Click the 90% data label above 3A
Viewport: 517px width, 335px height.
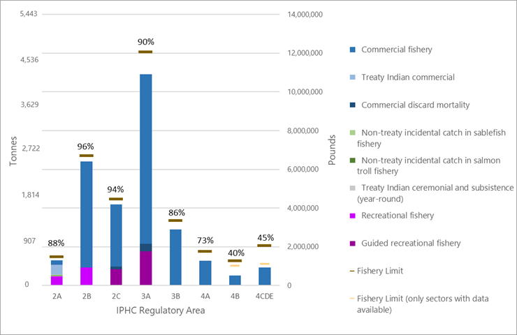(x=145, y=42)
